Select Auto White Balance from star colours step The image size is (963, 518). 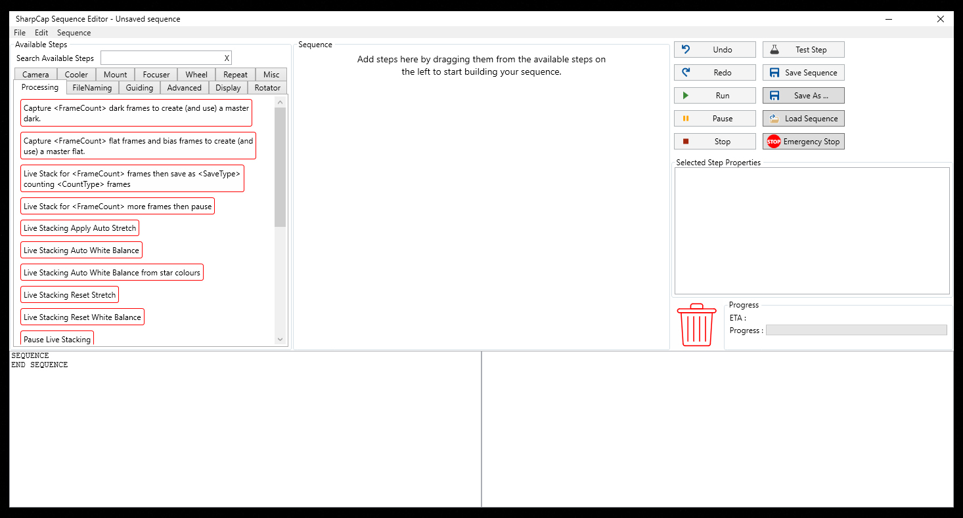[x=112, y=273]
